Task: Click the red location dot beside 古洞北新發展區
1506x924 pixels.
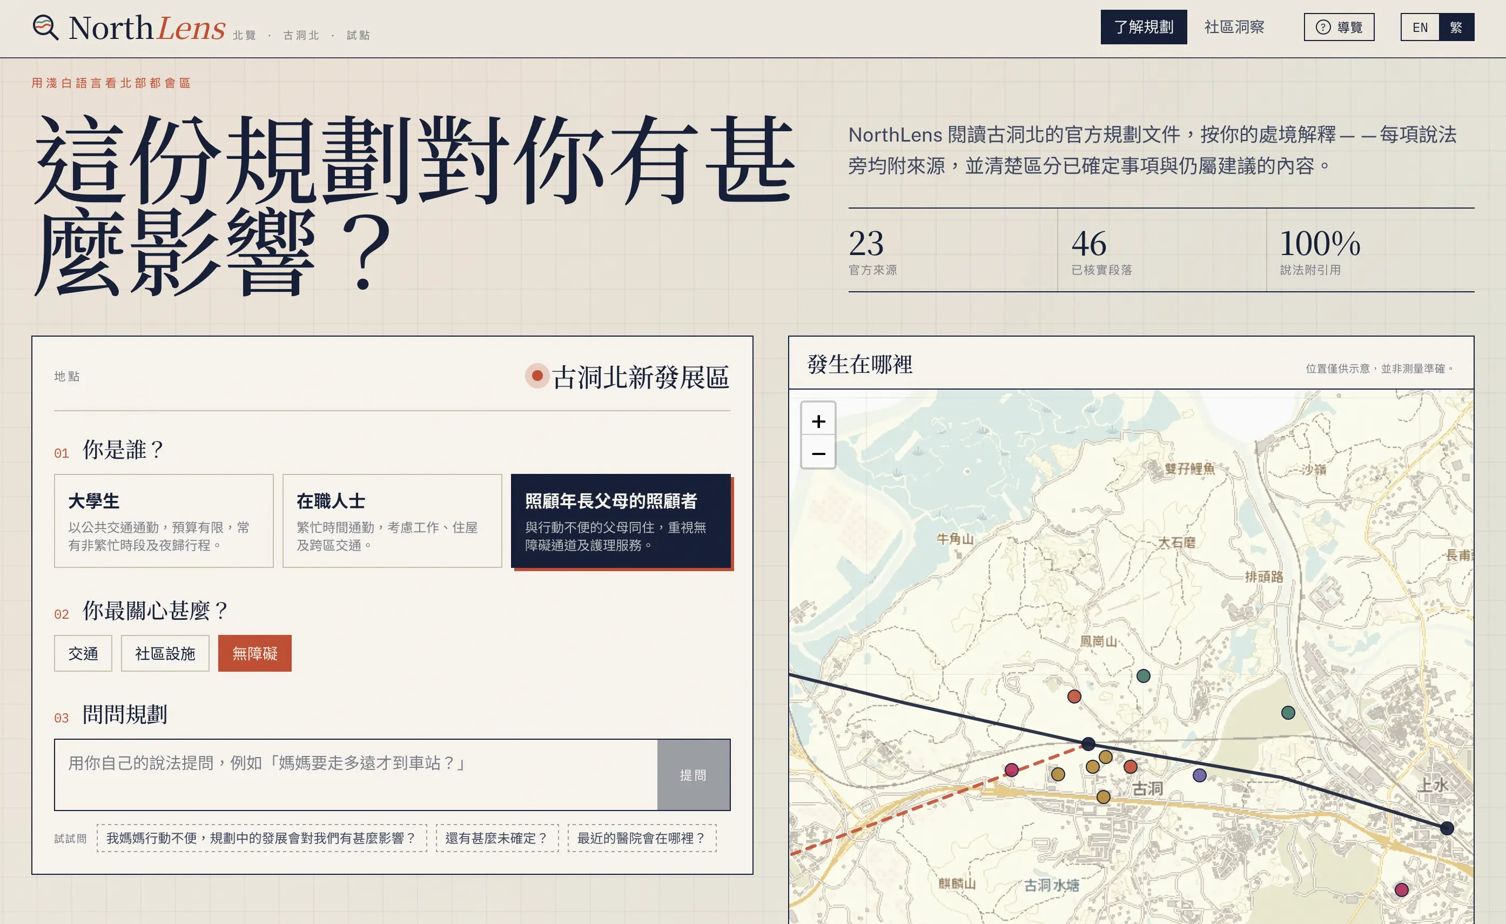Action: tap(536, 376)
